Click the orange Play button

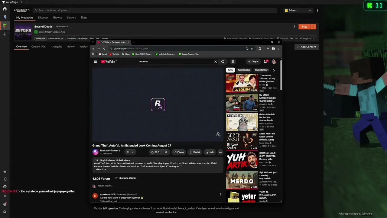point(304,27)
